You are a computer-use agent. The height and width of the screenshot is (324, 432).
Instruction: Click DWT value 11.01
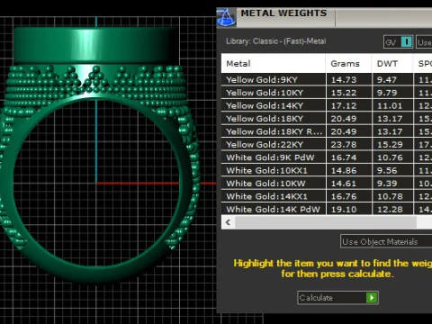pos(390,105)
